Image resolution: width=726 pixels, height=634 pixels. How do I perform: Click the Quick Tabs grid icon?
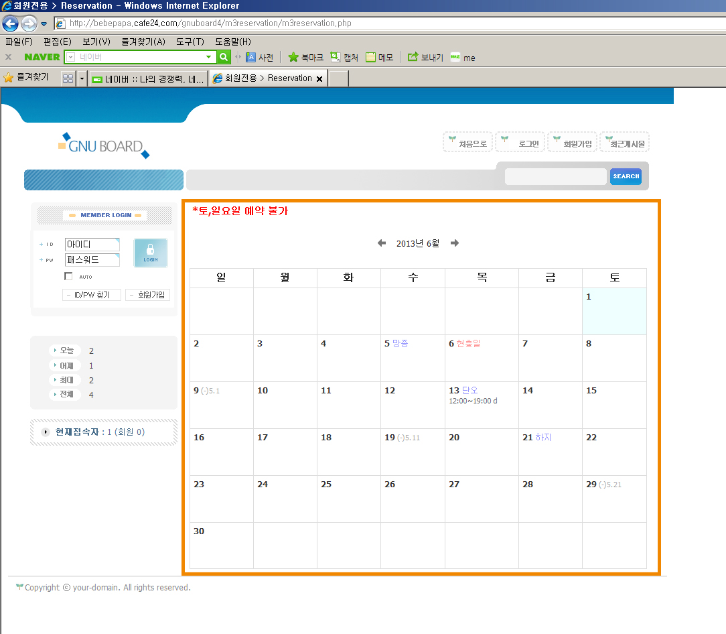[68, 79]
